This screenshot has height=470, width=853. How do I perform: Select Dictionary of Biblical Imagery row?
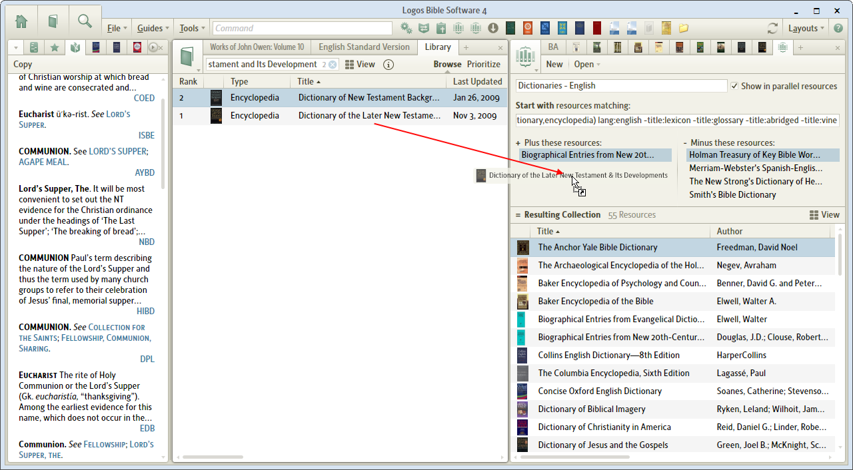672,409
